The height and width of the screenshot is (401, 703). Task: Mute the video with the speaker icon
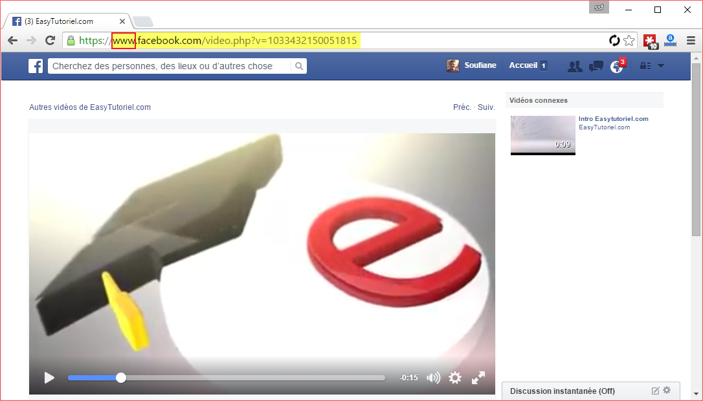pyautogui.click(x=433, y=378)
